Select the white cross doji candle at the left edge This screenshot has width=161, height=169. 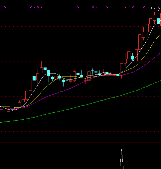[x=1, y=111]
